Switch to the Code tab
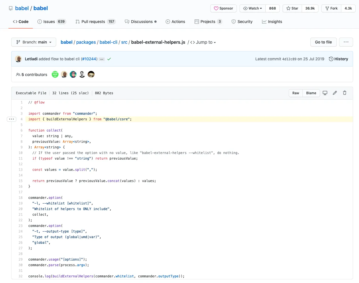The image size is (359, 283). point(21,22)
